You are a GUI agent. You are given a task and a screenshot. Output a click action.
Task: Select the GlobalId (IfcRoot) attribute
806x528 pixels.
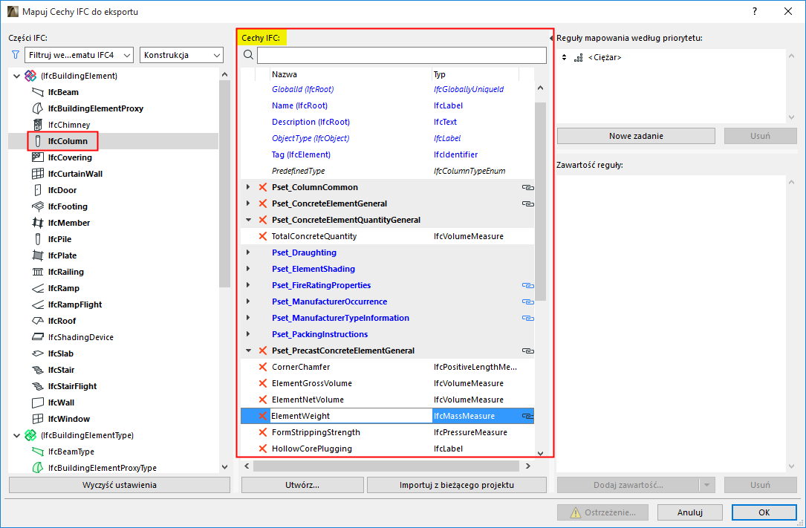(388, 89)
